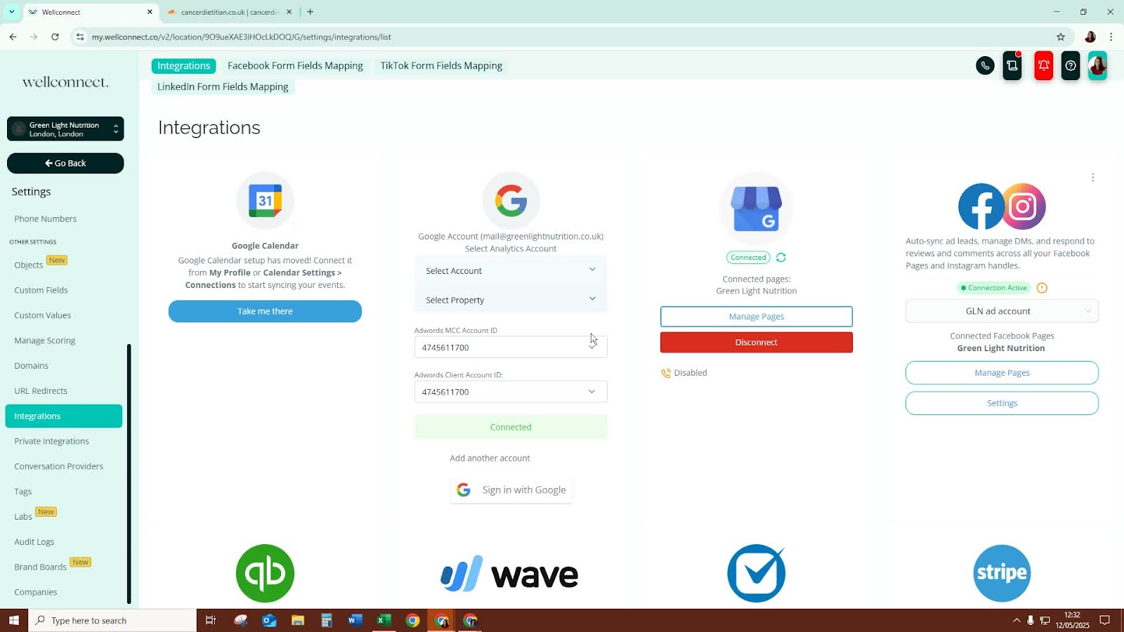Open the phone dialer icon in the header
1124x632 pixels.
(985, 66)
